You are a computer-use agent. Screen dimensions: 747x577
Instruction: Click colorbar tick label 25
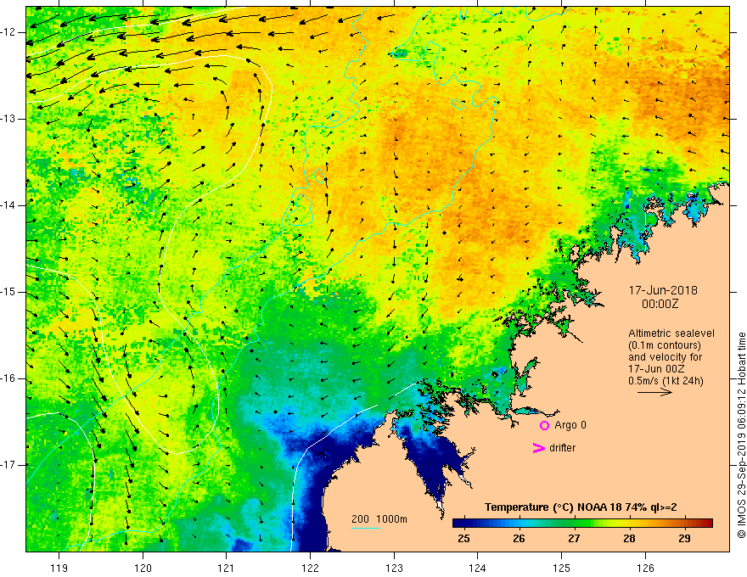coord(463,539)
